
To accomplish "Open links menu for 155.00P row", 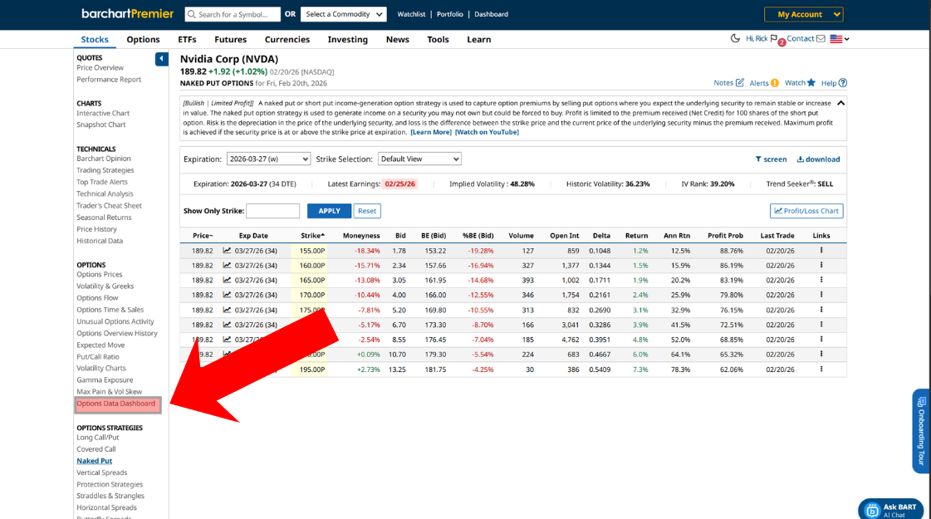I will point(821,251).
